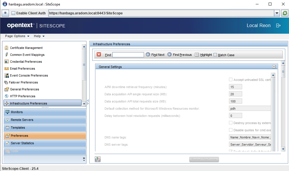Click the logout icon next to Local Reon

(x=278, y=26)
